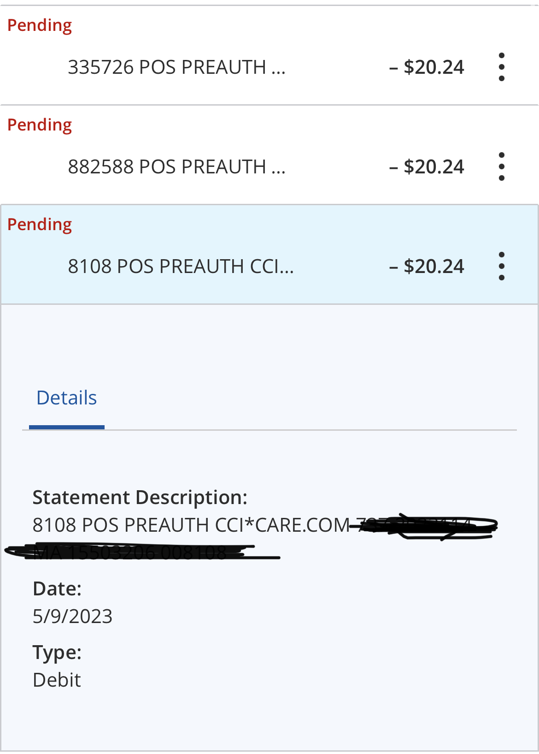Click the Debit type value
Viewport: 539px width, 754px height.
click(57, 680)
